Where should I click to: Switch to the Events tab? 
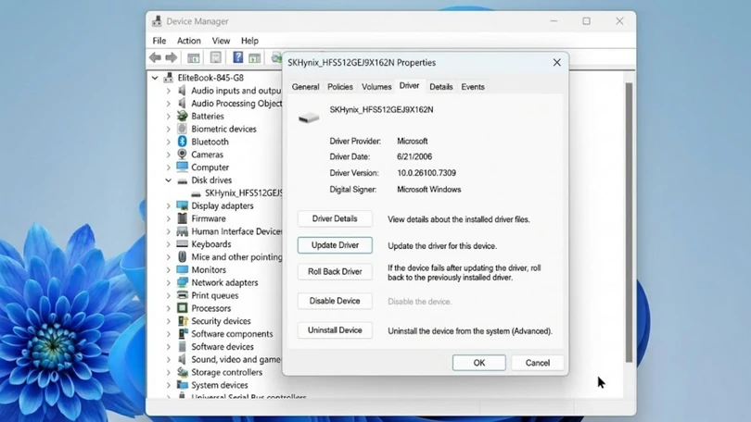(x=473, y=86)
